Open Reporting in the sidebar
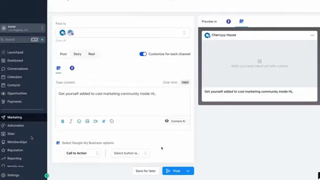 [14, 158]
